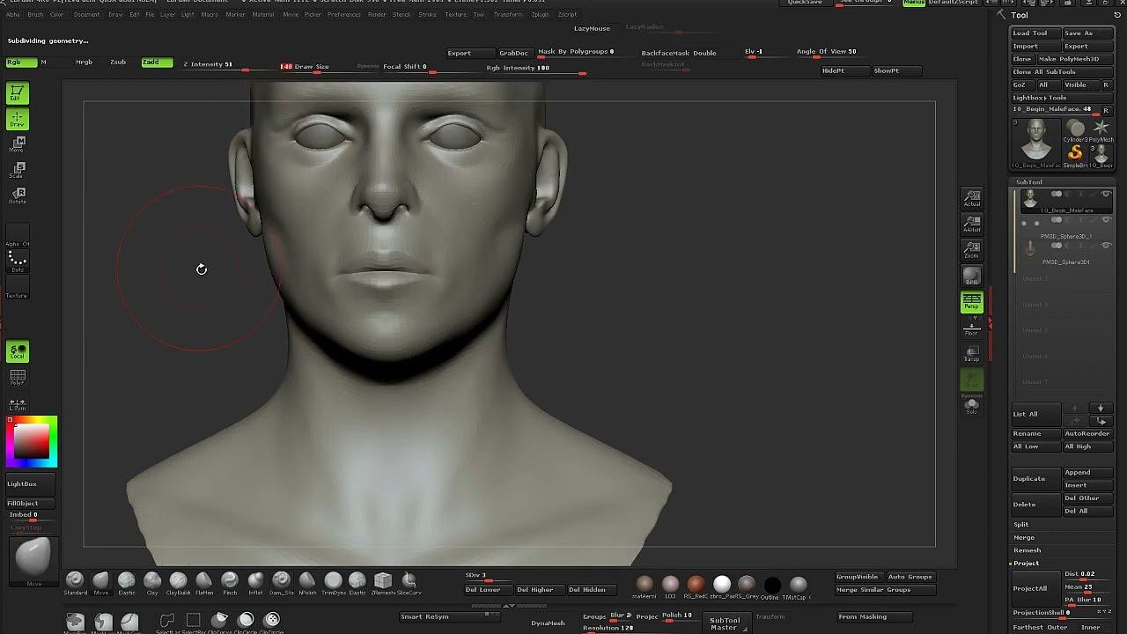This screenshot has width=1127, height=634.
Task: Select the ClayBuildup brush
Action: (x=178, y=580)
